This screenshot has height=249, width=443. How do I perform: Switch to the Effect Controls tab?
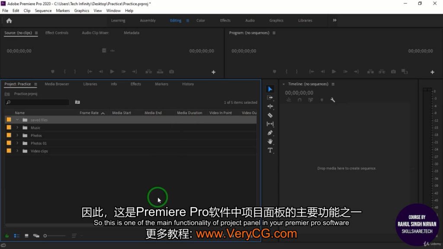tap(57, 33)
